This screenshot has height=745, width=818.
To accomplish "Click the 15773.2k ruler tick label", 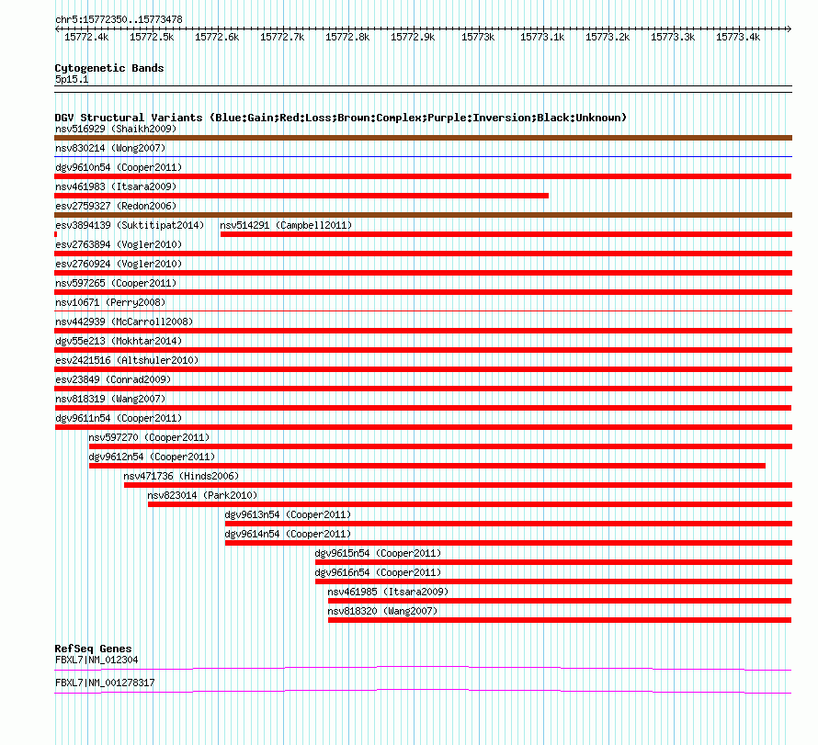I will 608,37.
